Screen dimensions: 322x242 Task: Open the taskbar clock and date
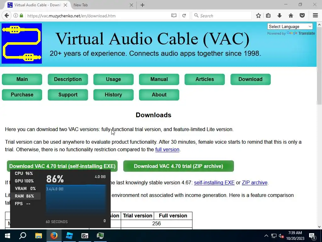(295, 236)
